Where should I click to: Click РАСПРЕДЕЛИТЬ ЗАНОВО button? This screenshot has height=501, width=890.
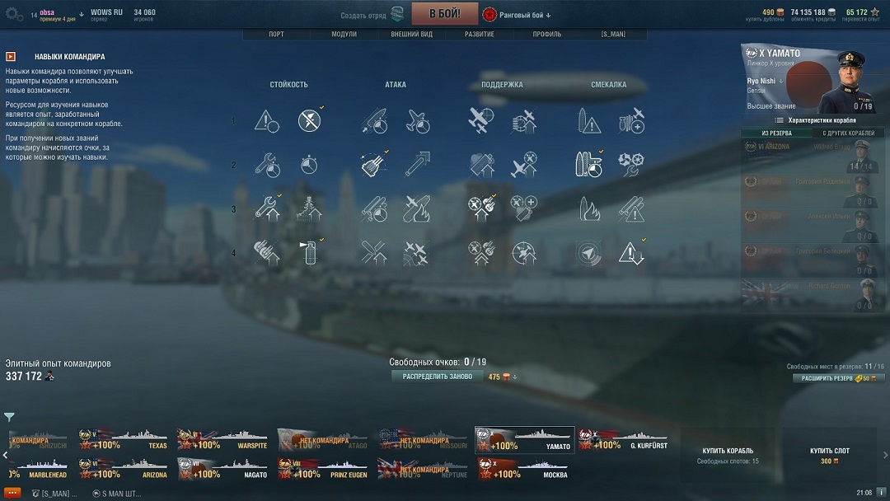[437, 377]
